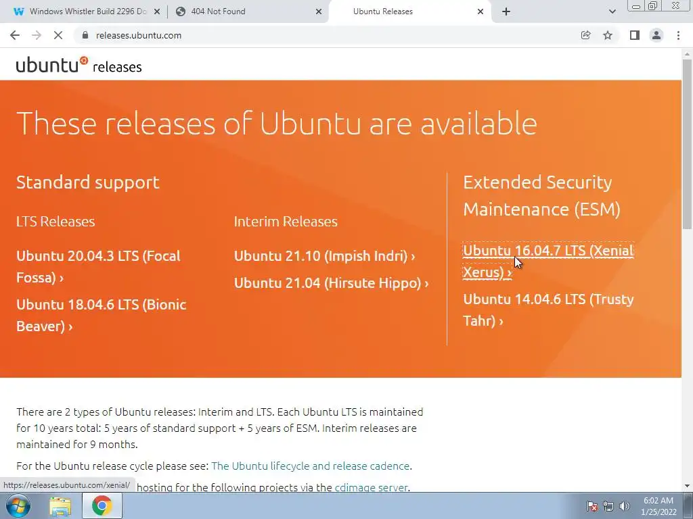The image size is (693, 519).
Task: Click the share page icon
Action: pos(586,35)
